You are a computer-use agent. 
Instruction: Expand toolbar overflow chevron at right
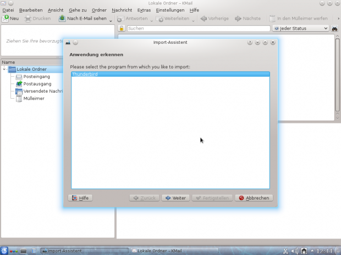pyautogui.click(x=338, y=19)
